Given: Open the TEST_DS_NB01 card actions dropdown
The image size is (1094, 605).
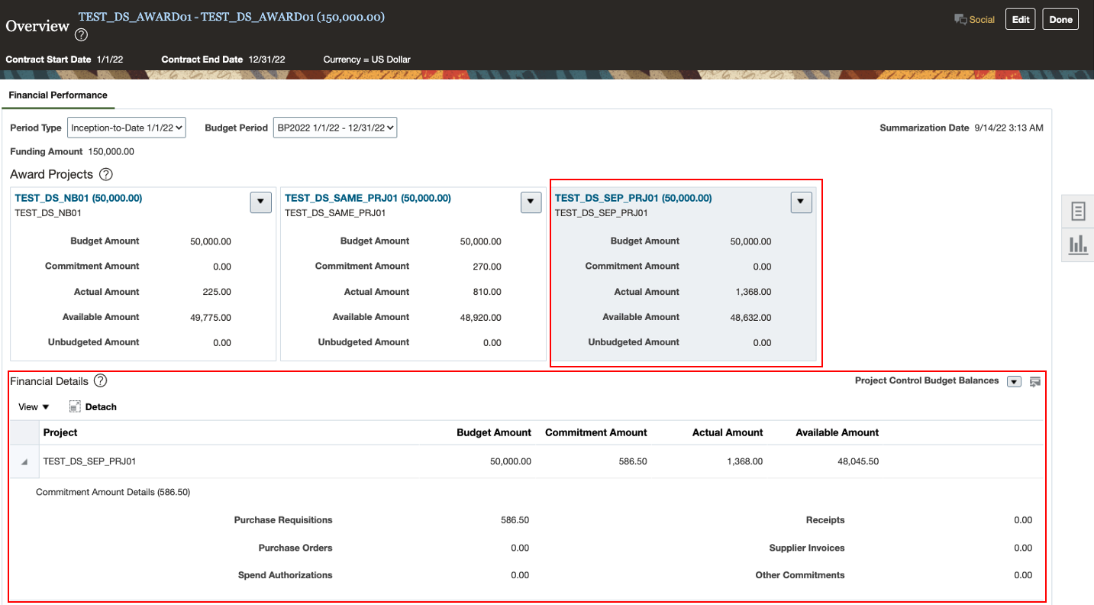Looking at the screenshot, I should point(260,202).
